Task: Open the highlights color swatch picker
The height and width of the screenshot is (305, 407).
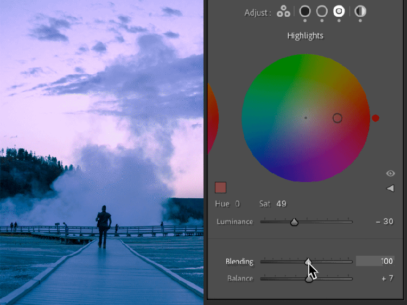Action: coord(221,187)
